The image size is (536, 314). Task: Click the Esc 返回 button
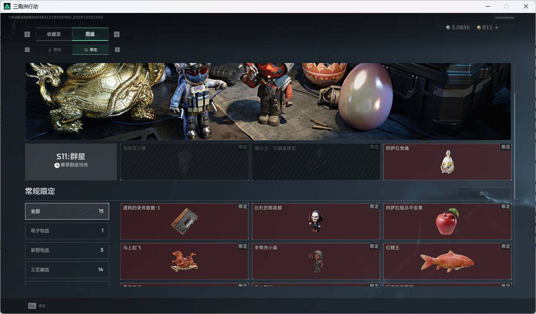36,306
